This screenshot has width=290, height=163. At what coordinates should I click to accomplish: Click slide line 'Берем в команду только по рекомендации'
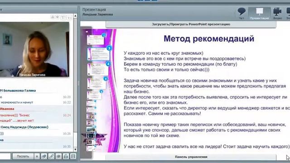click(x=169, y=64)
